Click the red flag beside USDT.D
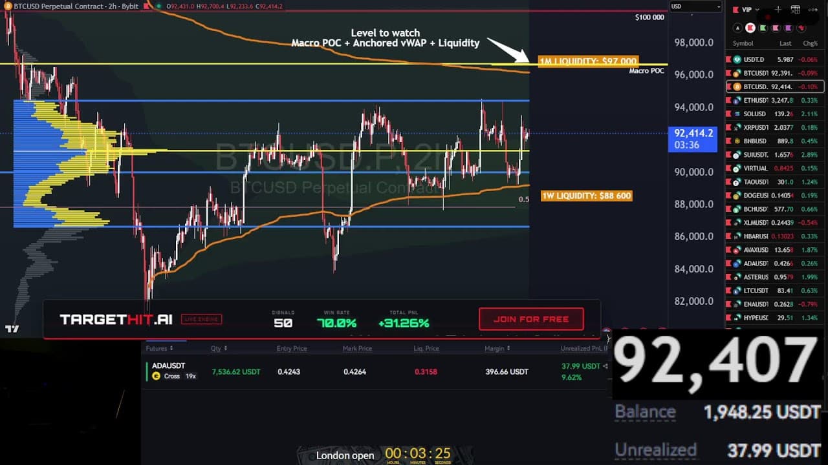The width and height of the screenshot is (828, 465). tap(729, 59)
